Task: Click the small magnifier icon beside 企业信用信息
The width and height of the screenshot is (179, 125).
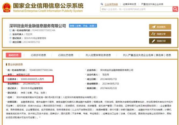Action: click(102, 4)
